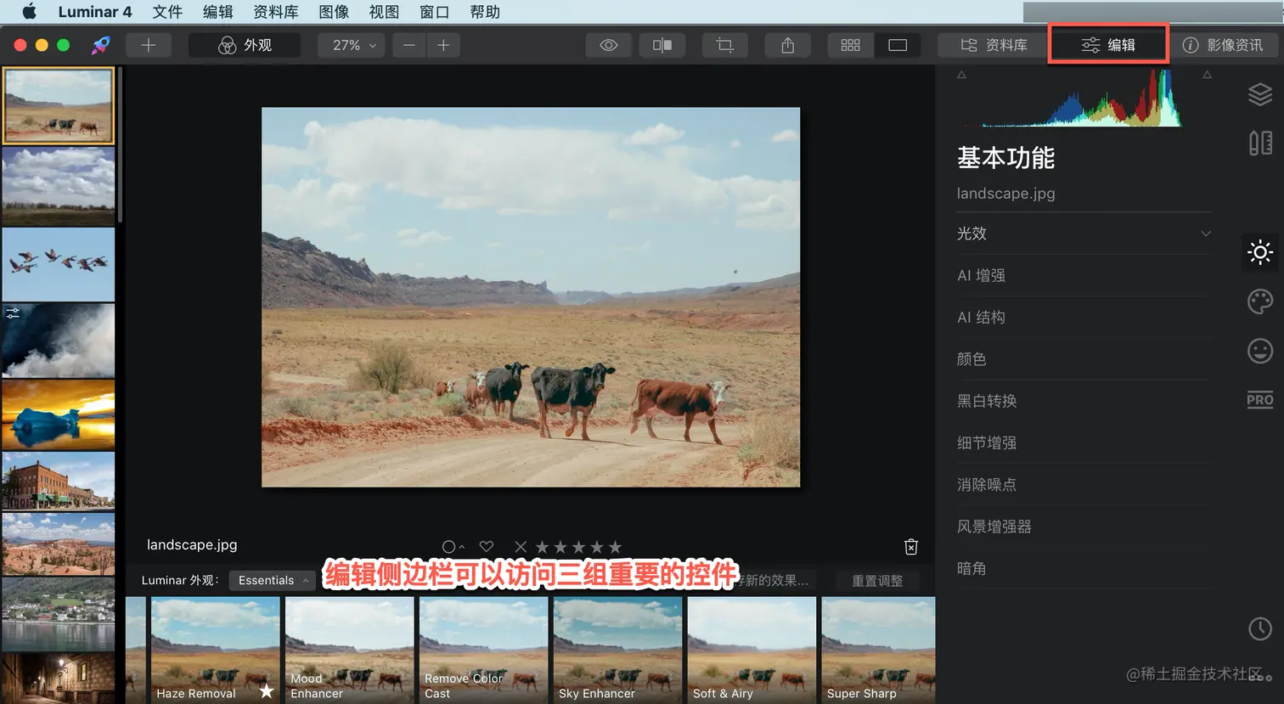Open the 外观 looks panel button
This screenshot has height=704, width=1284.
point(245,45)
